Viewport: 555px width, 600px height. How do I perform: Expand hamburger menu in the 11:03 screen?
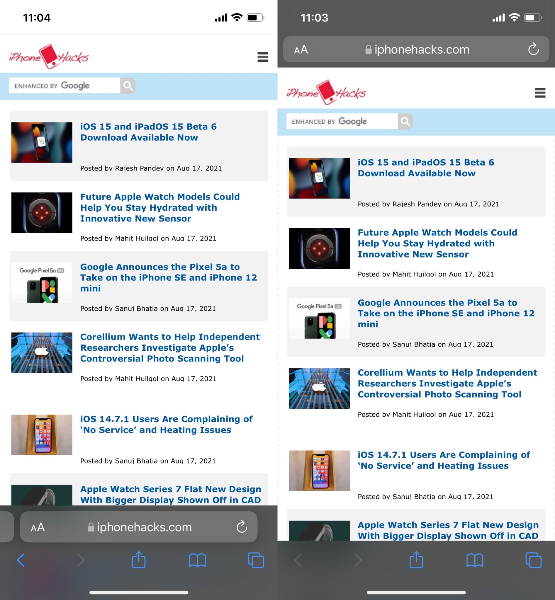[540, 93]
